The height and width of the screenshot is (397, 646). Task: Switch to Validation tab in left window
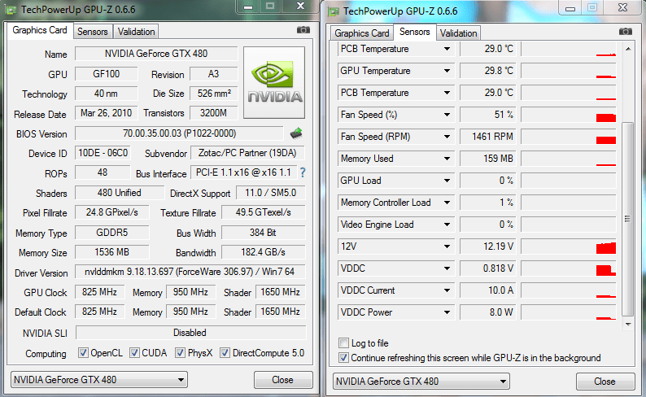136,32
